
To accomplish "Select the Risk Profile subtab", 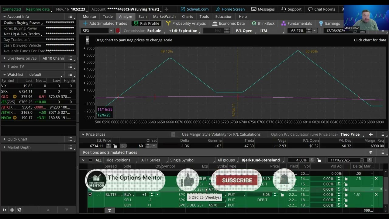I will (146, 23).
